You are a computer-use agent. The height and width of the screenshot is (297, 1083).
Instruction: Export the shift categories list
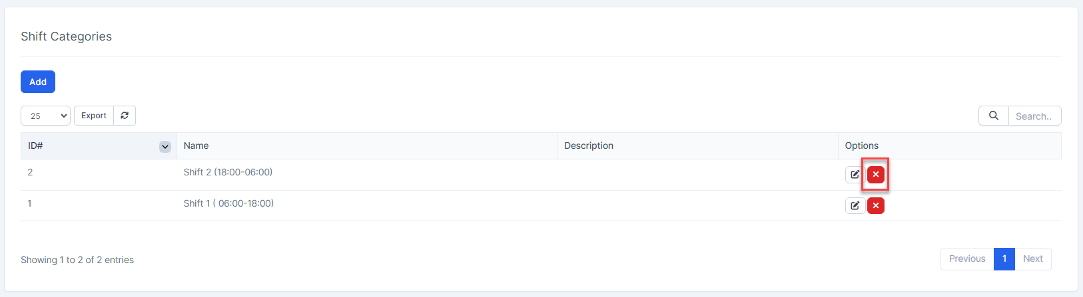coord(94,116)
